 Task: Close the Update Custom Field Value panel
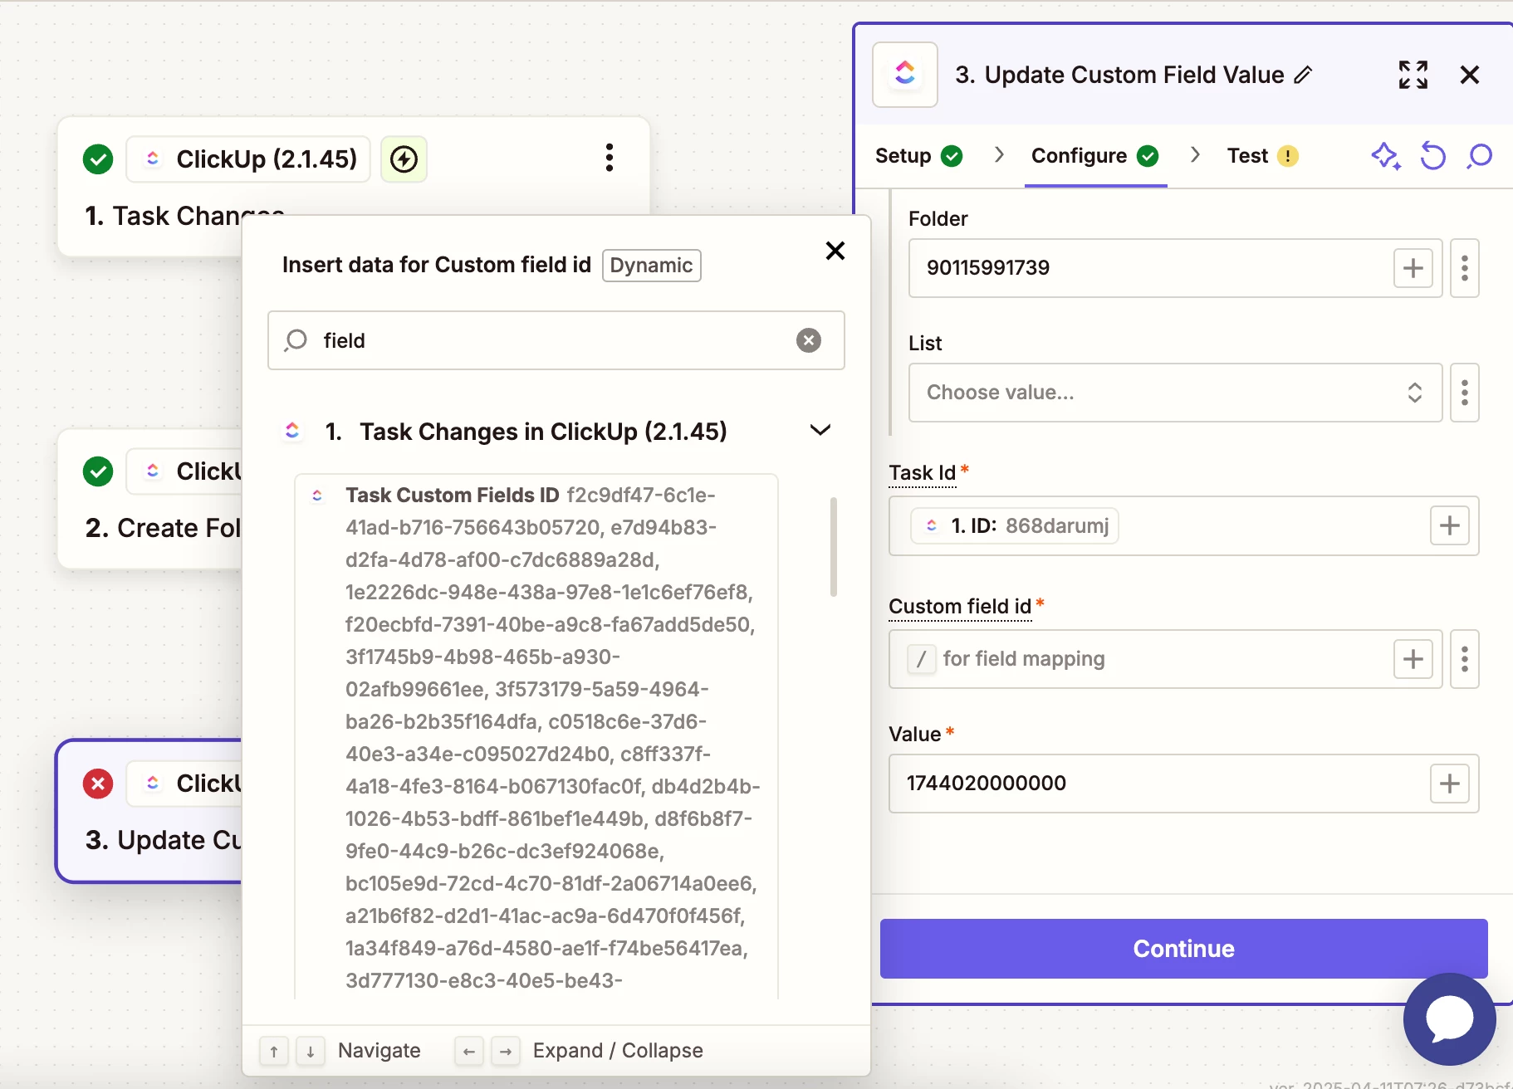click(1469, 75)
